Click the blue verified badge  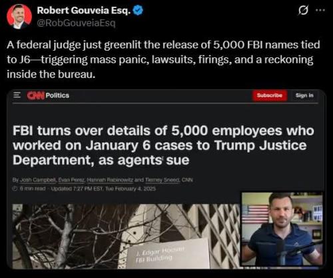pyautogui.click(x=138, y=11)
